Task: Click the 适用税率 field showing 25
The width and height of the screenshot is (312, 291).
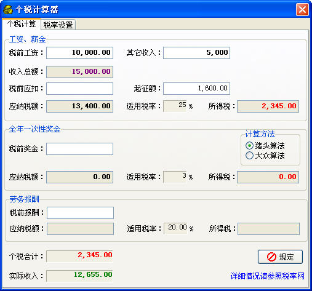Action: 175,106
